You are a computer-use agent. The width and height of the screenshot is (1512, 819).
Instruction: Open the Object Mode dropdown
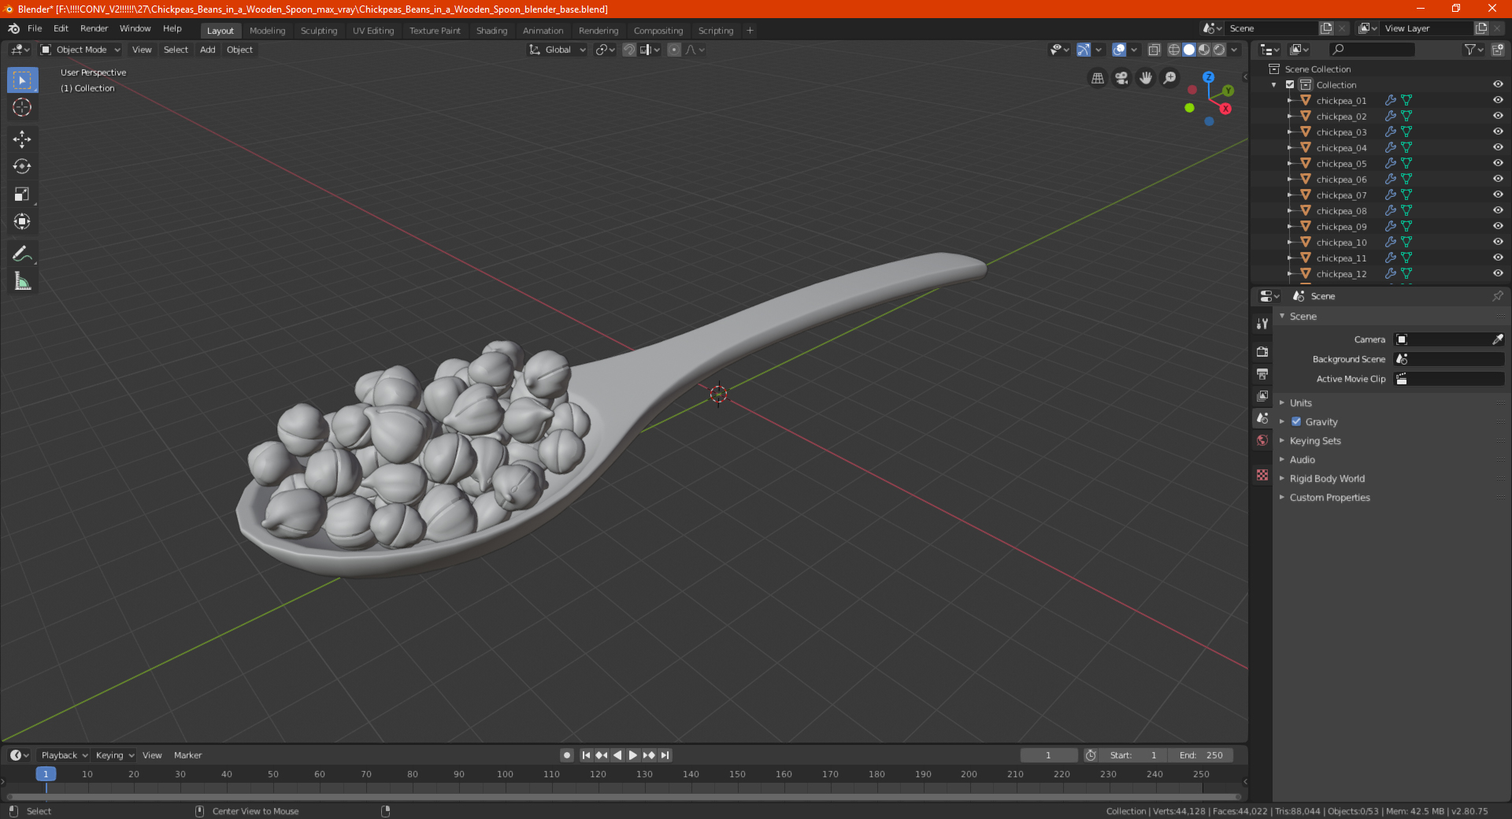tap(80, 50)
